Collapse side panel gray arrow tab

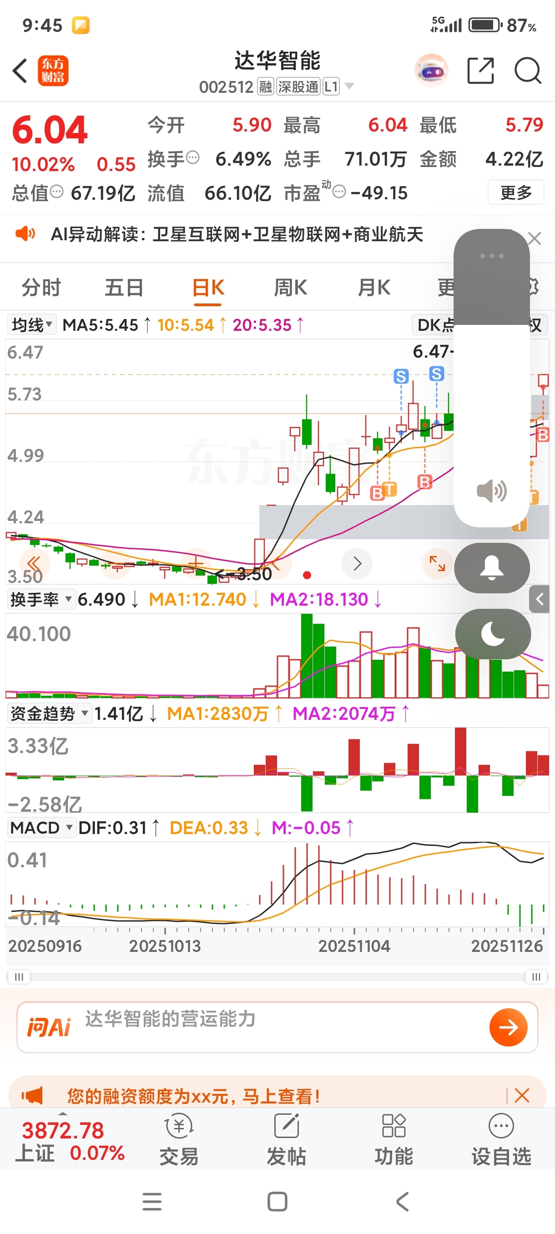(539, 599)
